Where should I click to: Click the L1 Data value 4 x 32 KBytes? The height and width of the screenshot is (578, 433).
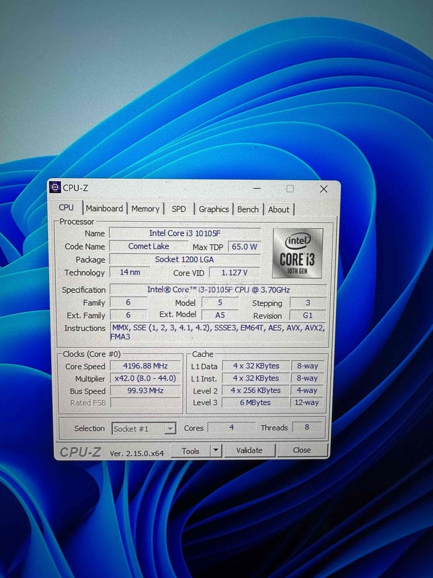257,366
